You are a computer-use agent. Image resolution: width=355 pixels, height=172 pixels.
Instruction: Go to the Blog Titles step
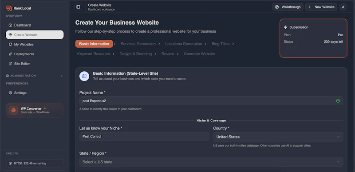pos(221,44)
